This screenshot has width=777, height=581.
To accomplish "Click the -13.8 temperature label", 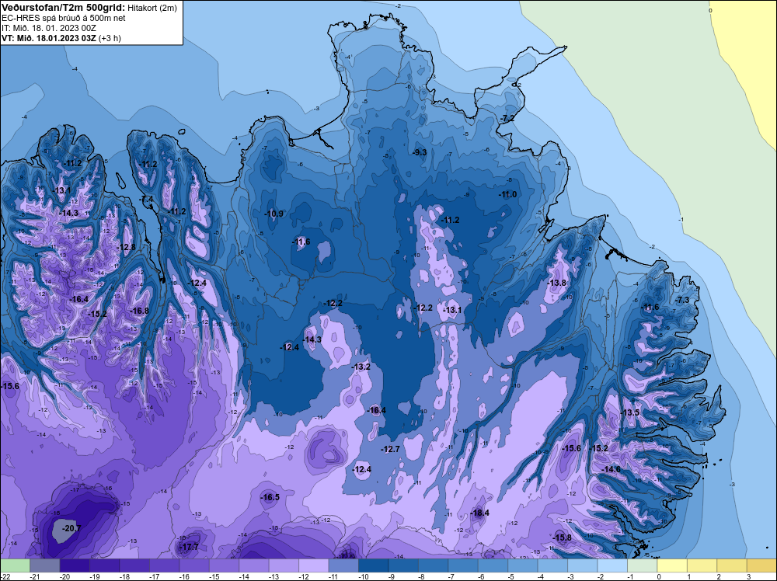I will (557, 283).
